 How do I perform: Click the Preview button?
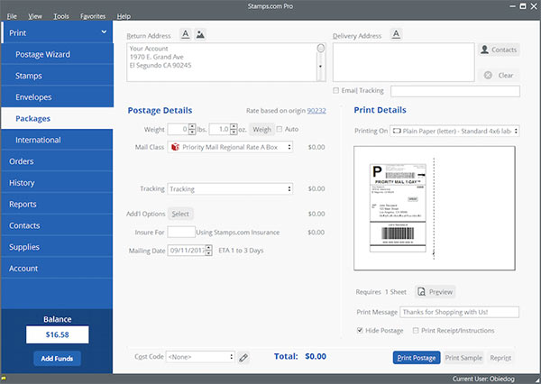click(x=436, y=292)
